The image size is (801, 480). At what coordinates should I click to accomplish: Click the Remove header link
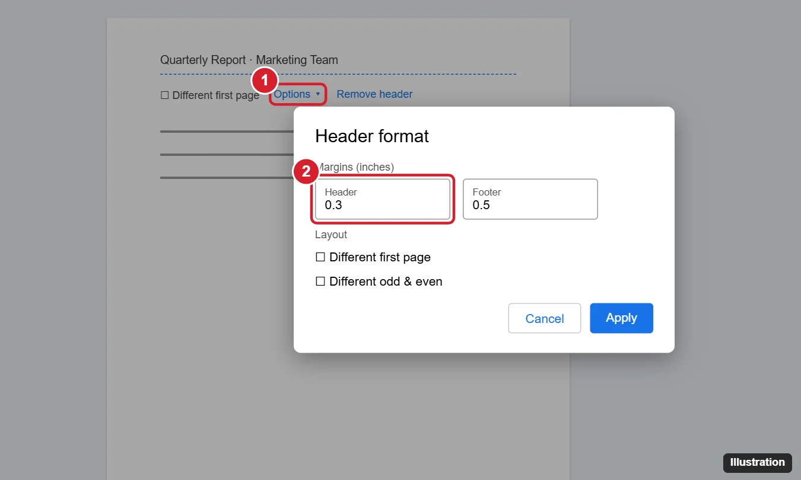[374, 94]
